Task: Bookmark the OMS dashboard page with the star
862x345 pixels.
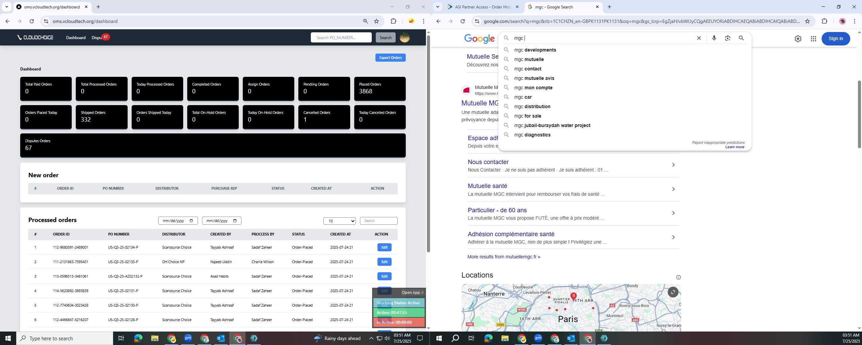Action: click(376, 21)
